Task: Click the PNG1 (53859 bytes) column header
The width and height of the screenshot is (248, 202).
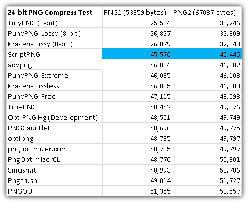Action: (x=137, y=12)
